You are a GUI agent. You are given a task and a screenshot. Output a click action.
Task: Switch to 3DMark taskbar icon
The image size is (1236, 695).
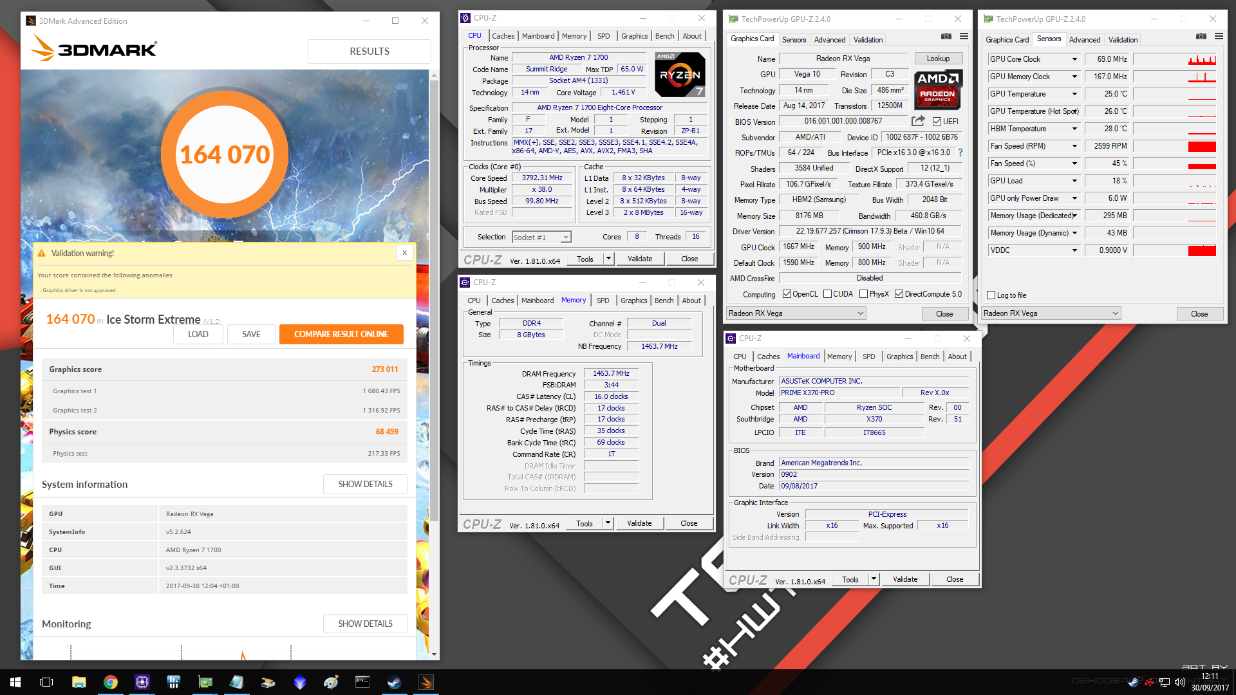[426, 682]
